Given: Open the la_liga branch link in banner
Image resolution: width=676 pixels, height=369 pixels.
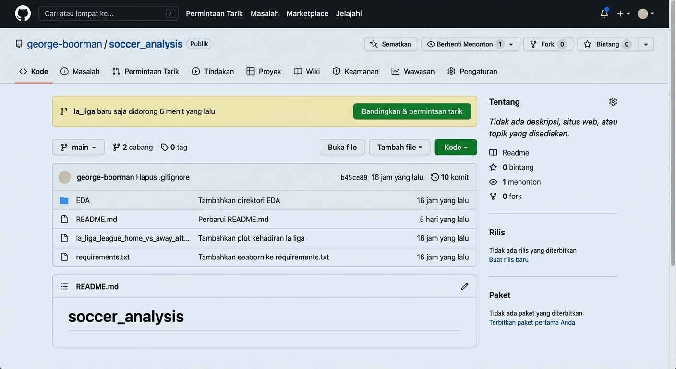Looking at the screenshot, I should 84,111.
